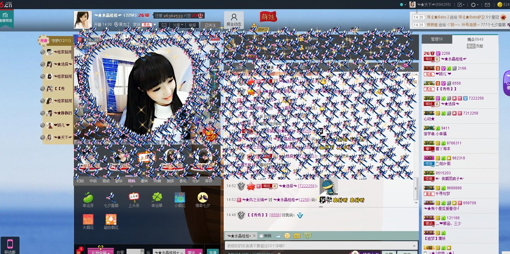Open settings gear dropdown
The height and width of the screenshot is (254, 510).
475,5
